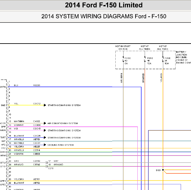Click the vertical GRY/BRN wire label
The height and width of the screenshot is (190, 191).
pyautogui.click(x=121, y=78)
